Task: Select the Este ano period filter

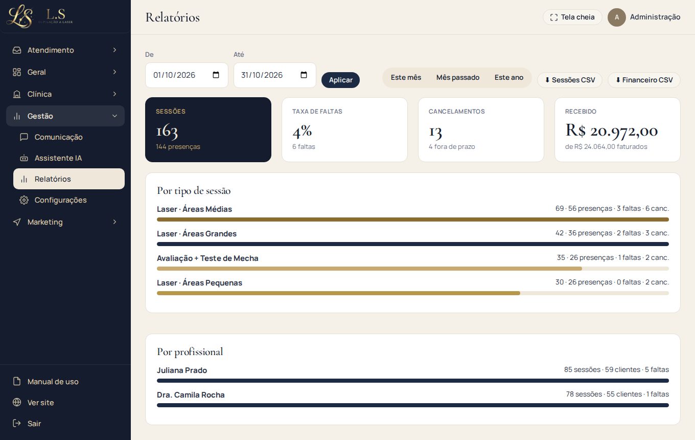Action: pos(509,78)
